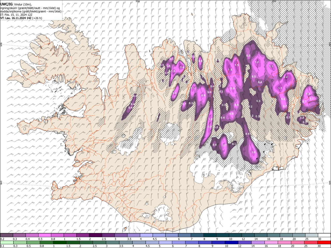
Task: Click the rain legend swatch labeled 0.1
Action: tap(6, 242)
